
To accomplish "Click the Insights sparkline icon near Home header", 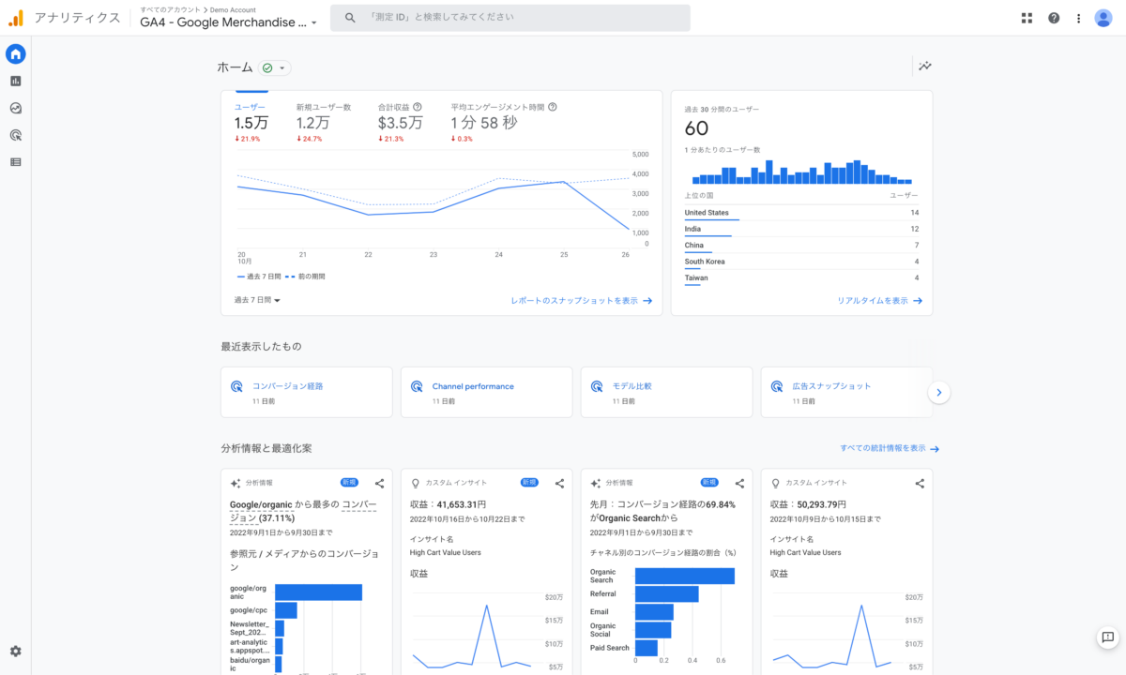I will click(x=925, y=67).
